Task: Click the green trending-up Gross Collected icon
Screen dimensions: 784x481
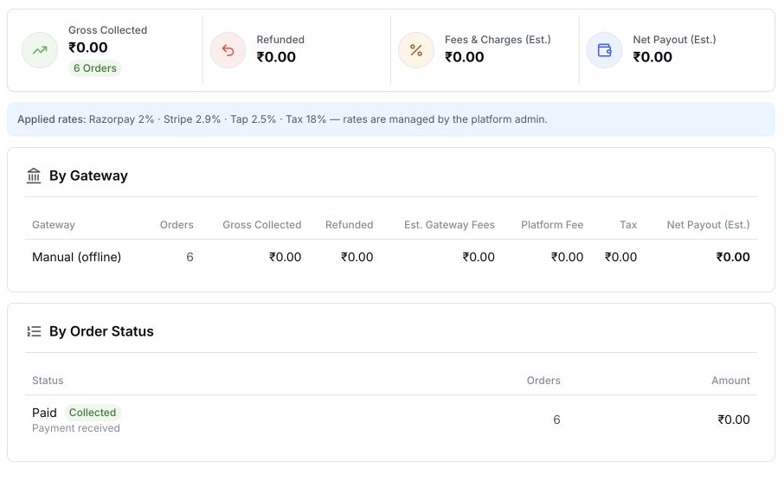Action: (x=40, y=50)
